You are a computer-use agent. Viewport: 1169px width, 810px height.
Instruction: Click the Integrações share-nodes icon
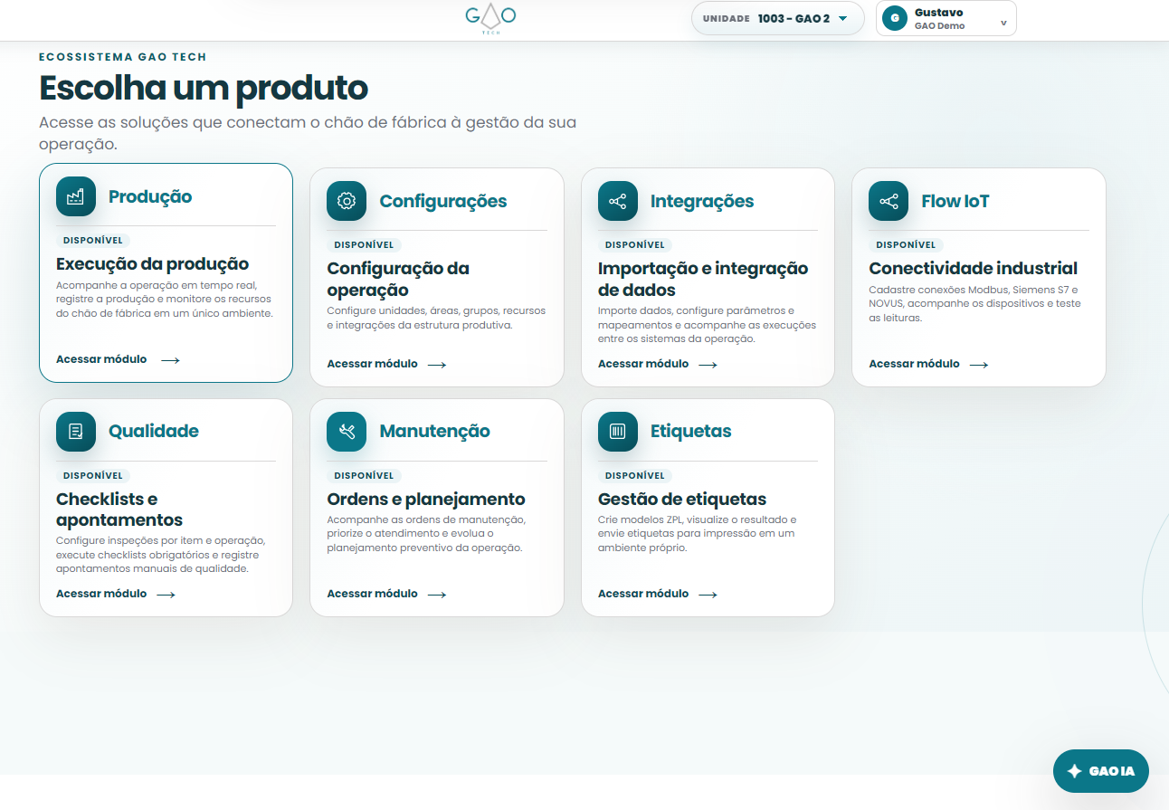coord(618,201)
